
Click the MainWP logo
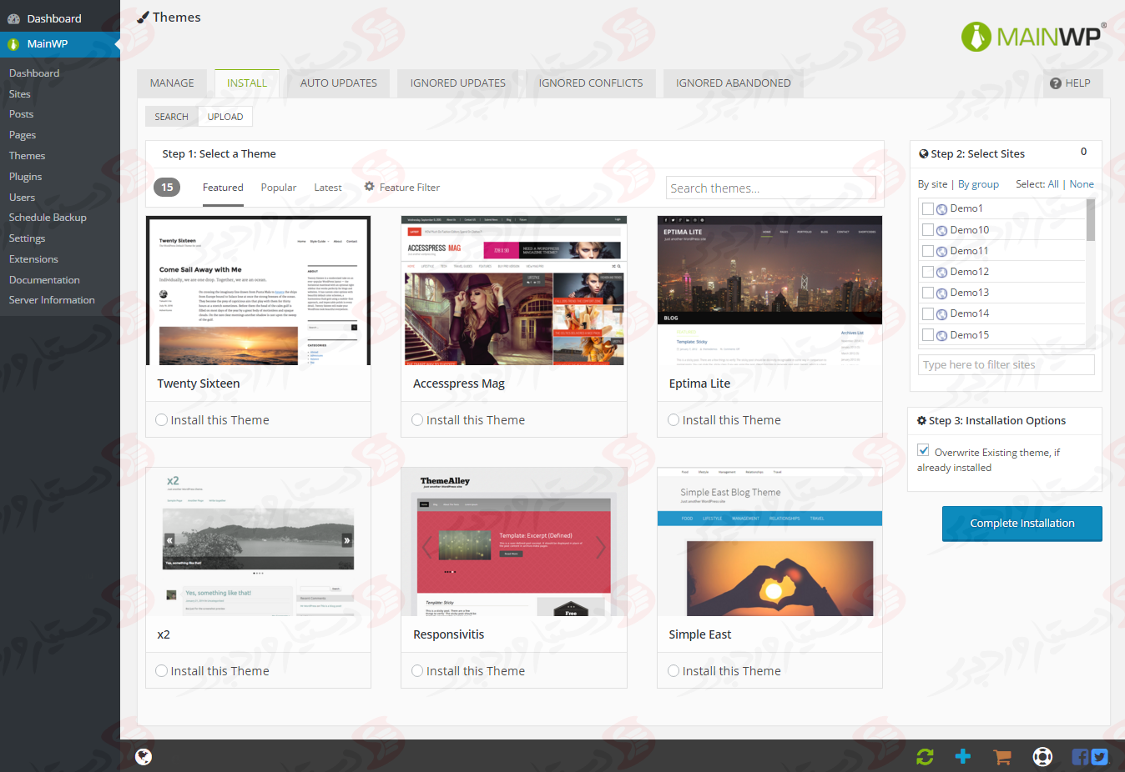(x=1033, y=37)
